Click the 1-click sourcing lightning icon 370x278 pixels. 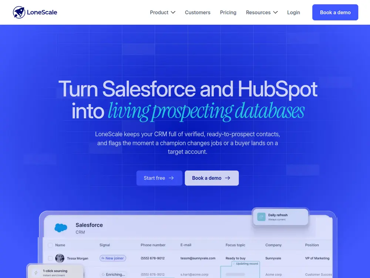pyautogui.click(x=36, y=273)
